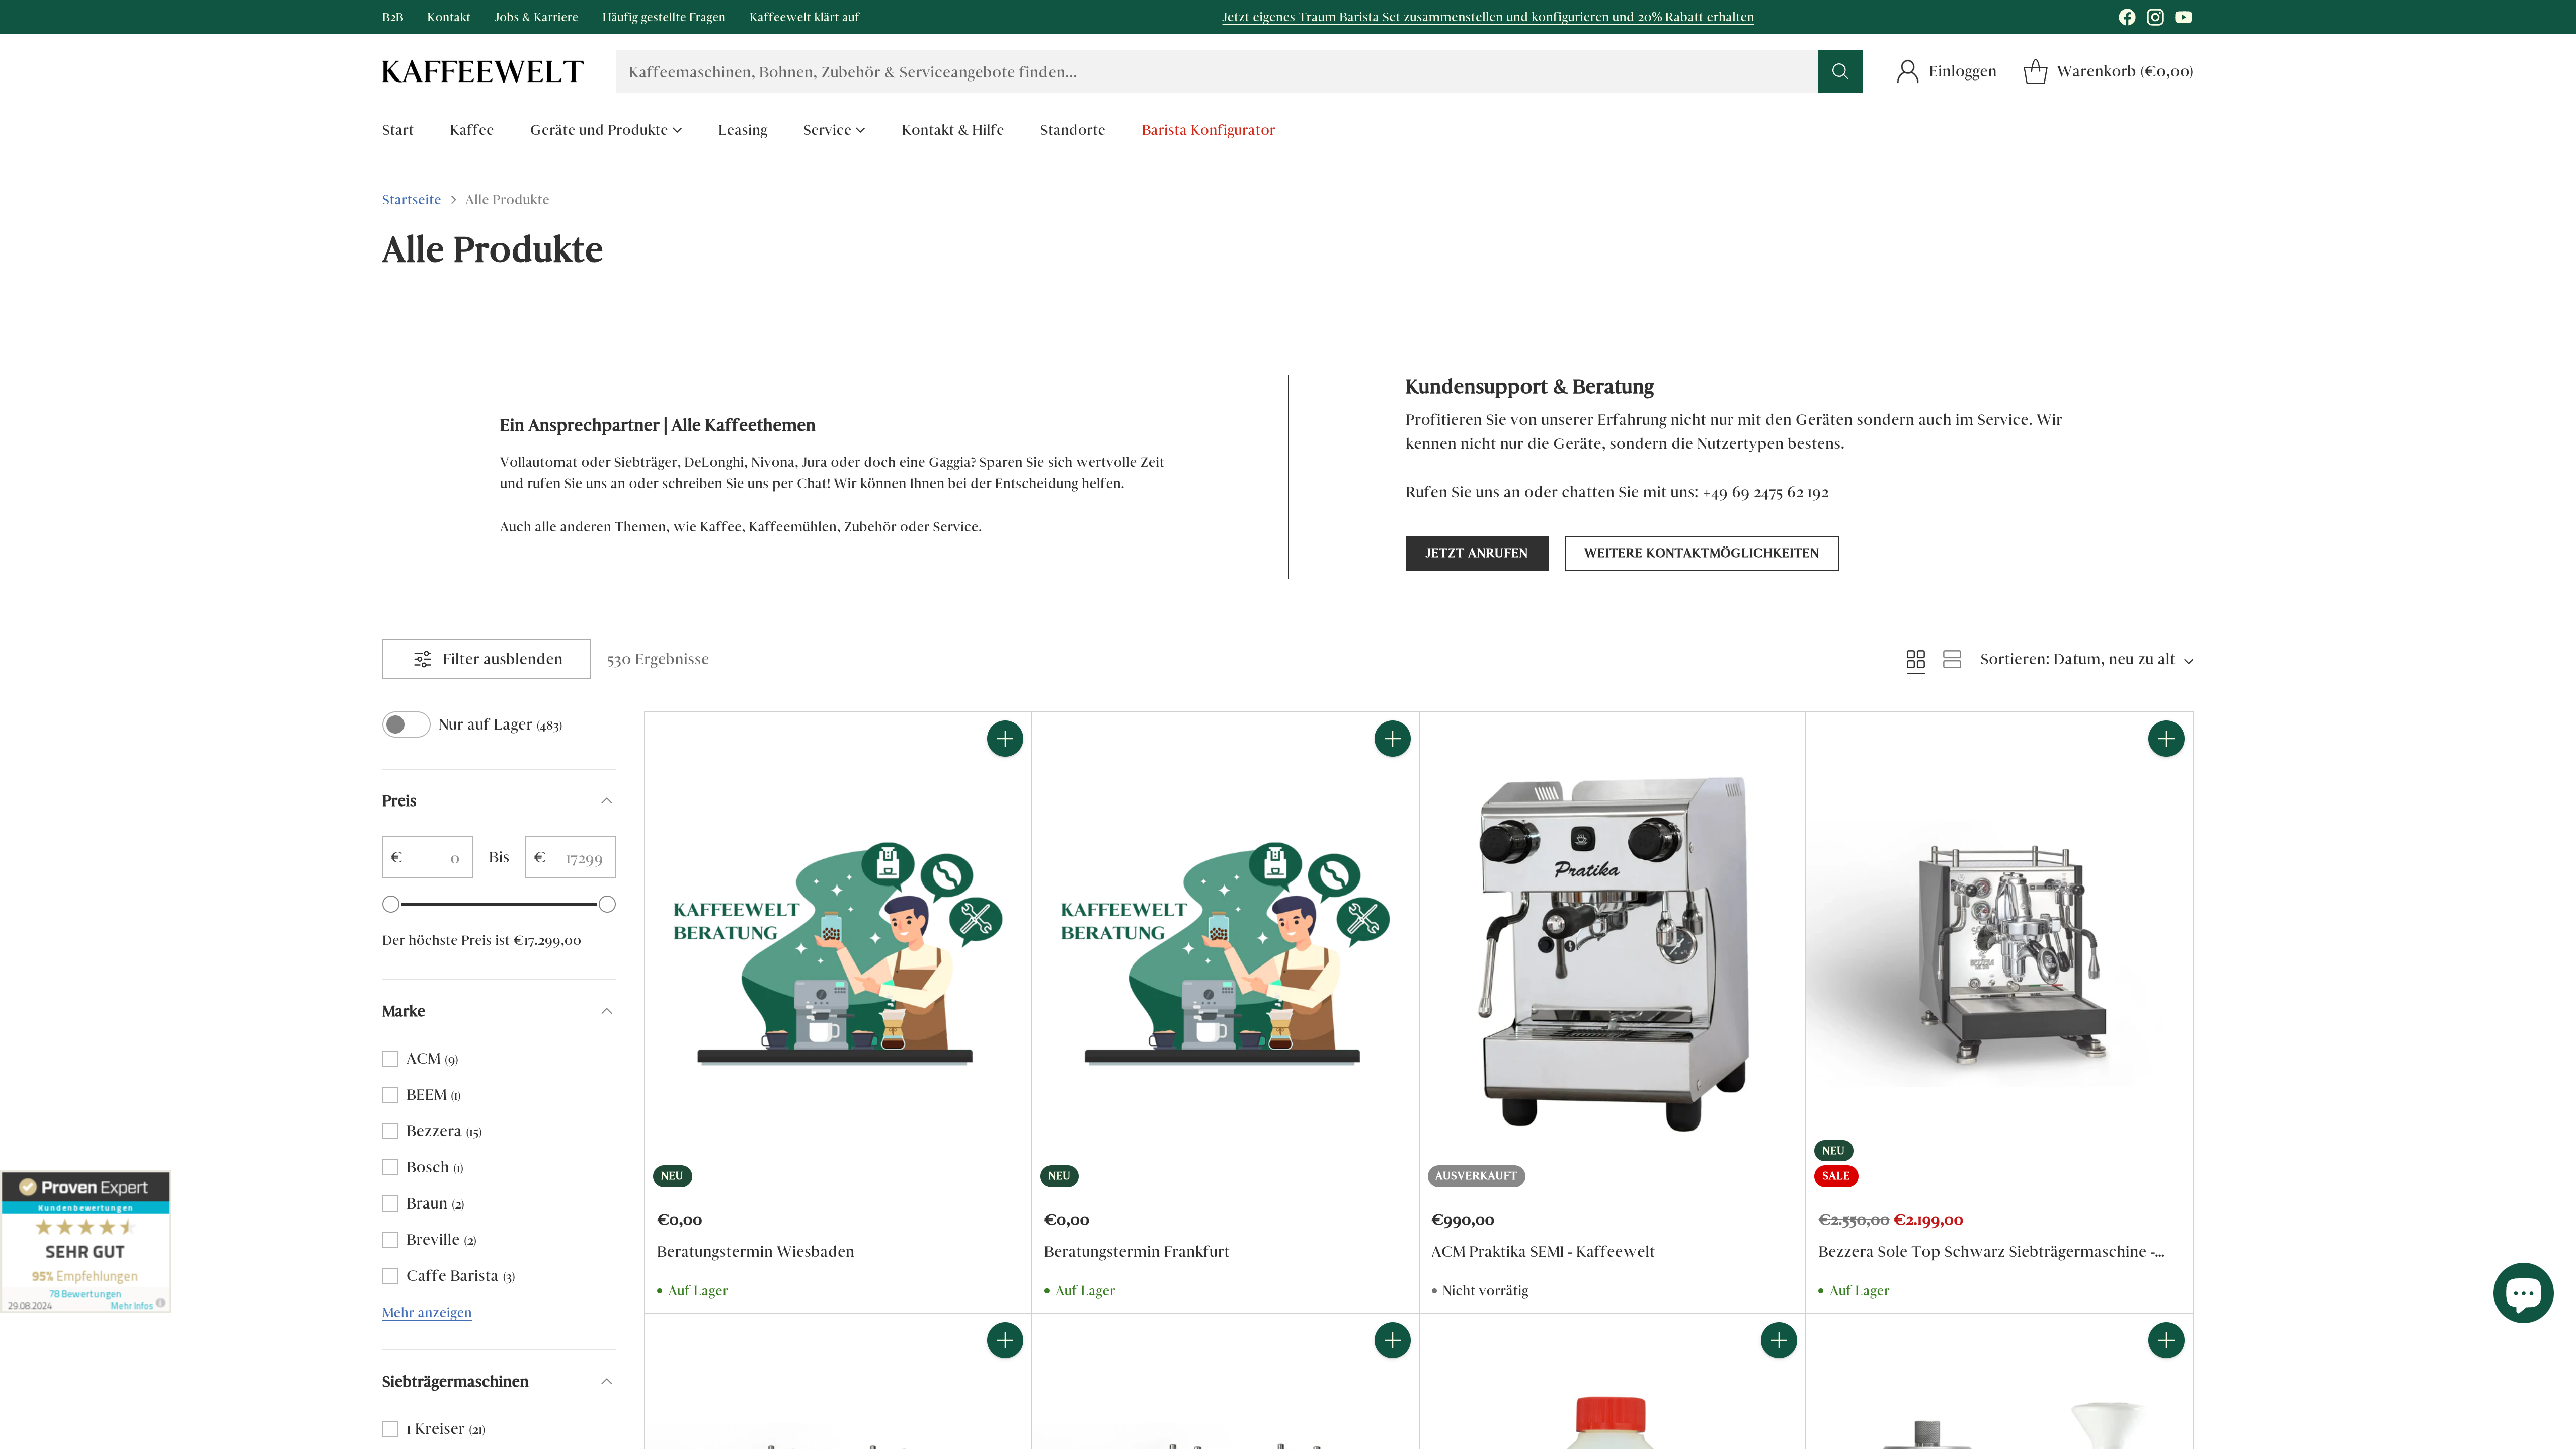Click the search magnifier icon
2576x1449 pixels.
(x=1840, y=71)
